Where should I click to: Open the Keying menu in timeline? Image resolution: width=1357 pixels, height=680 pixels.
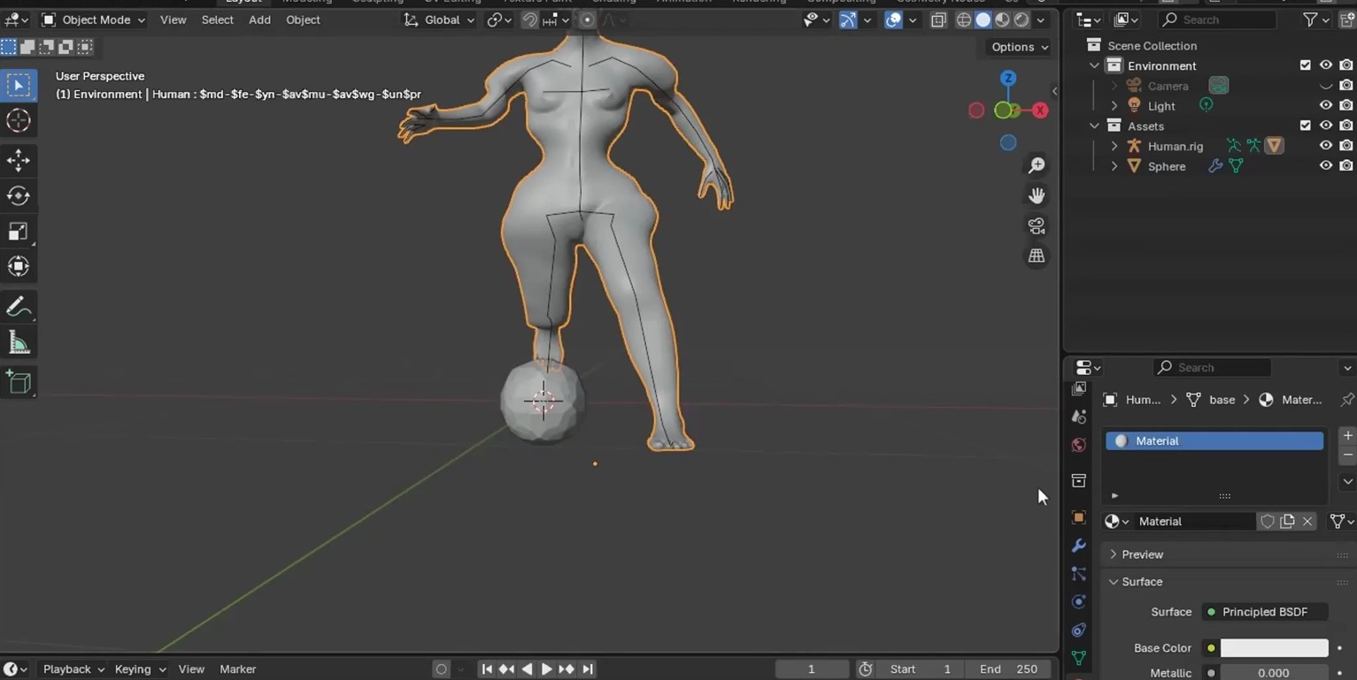140,669
